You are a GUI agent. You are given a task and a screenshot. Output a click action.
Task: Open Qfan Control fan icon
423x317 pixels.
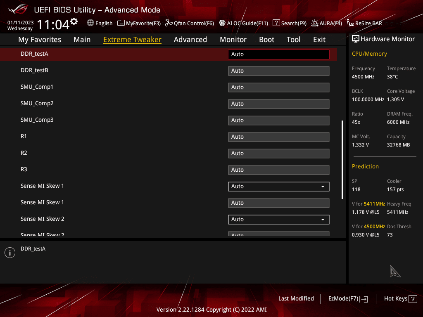click(169, 23)
